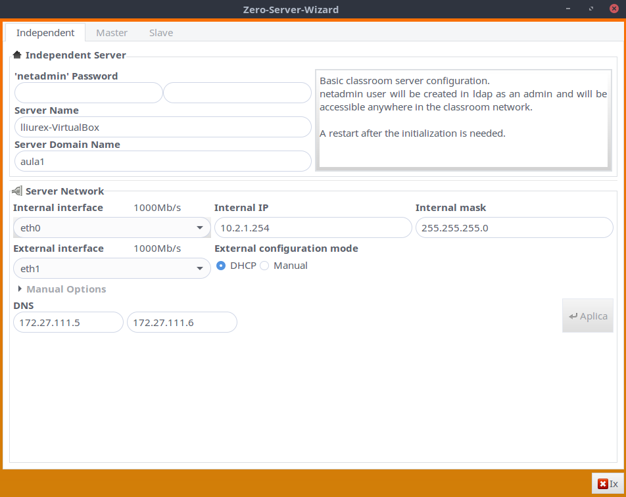Open the External interface eth1 dropdown
This screenshot has width=626, height=497.
pyautogui.click(x=112, y=269)
